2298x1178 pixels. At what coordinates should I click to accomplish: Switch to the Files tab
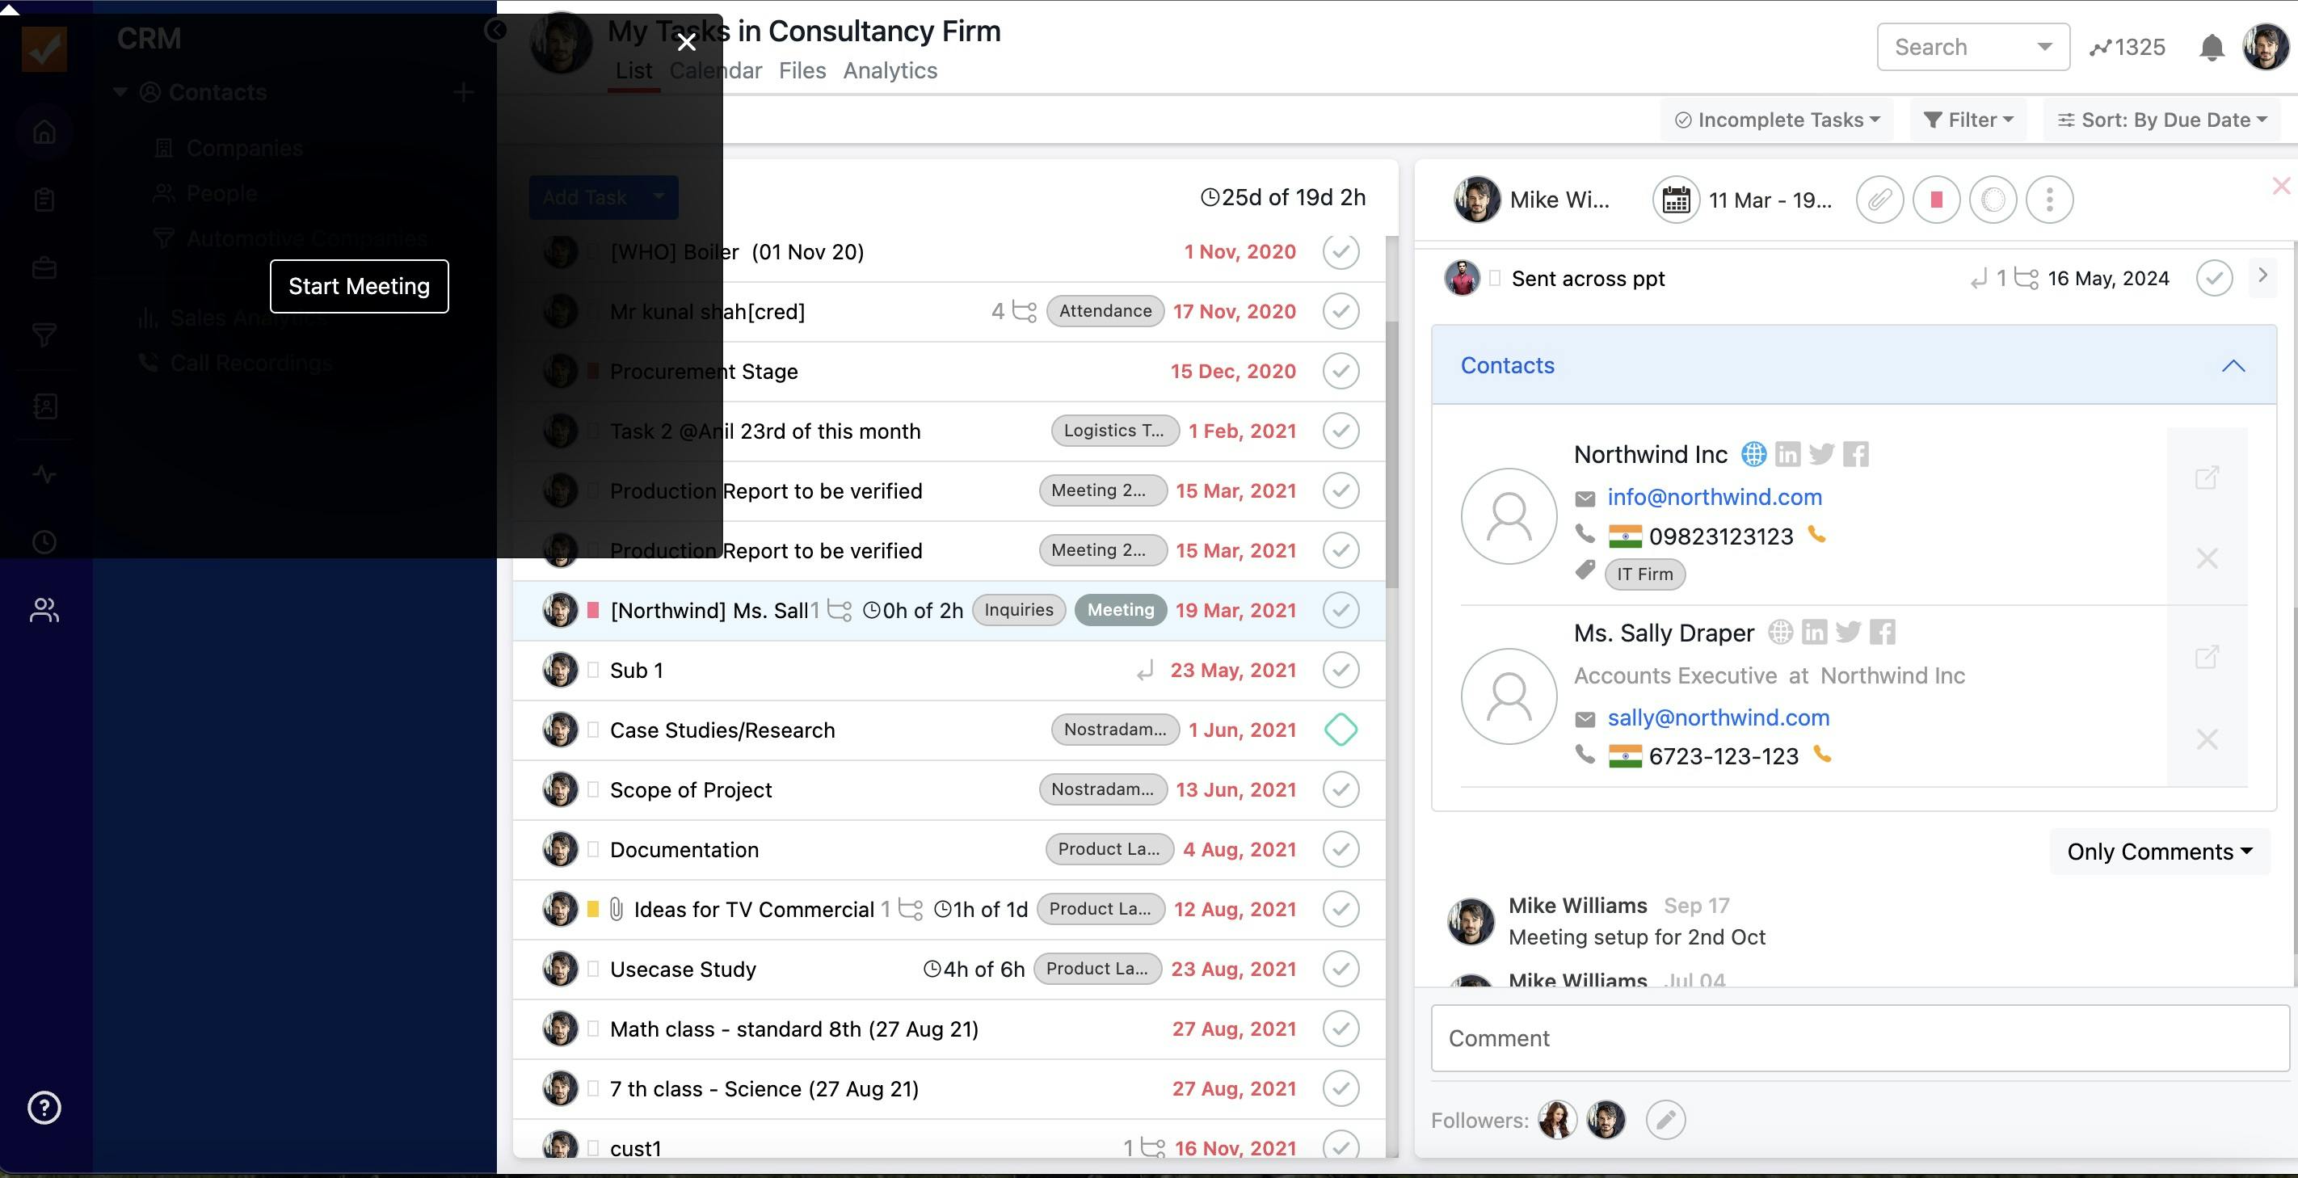click(x=801, y=70)
